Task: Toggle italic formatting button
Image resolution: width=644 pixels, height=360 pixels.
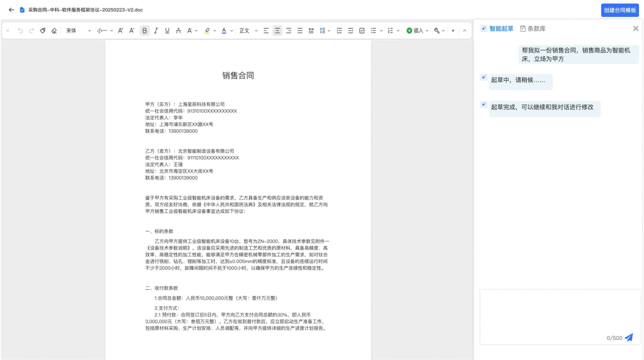Action: click(x=156, y=31)
